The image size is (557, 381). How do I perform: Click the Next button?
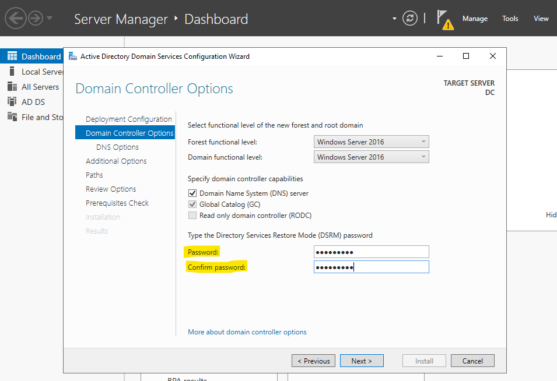click(362, 361)
